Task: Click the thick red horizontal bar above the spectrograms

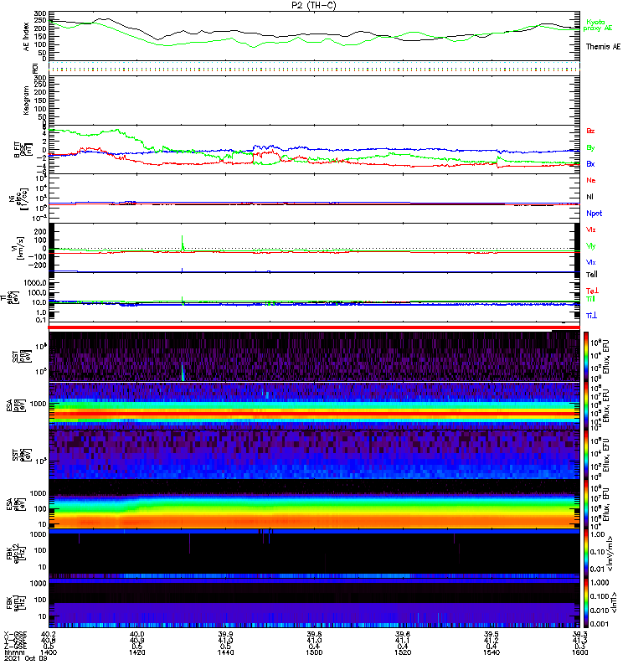Action: point(314,327)
